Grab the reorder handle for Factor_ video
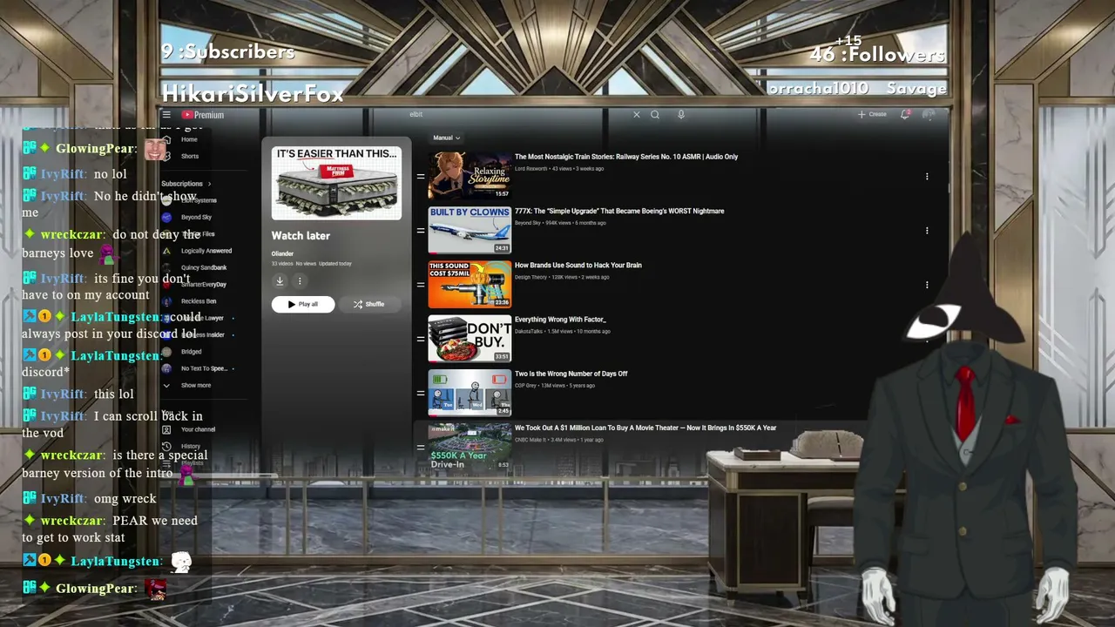Image resolution: width=1115 pixels, height=627 pixels. click(x=420, y=339)
